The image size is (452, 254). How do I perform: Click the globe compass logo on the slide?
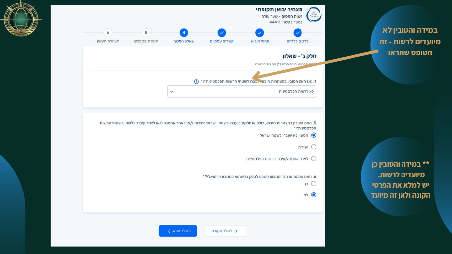click(21, 18)
